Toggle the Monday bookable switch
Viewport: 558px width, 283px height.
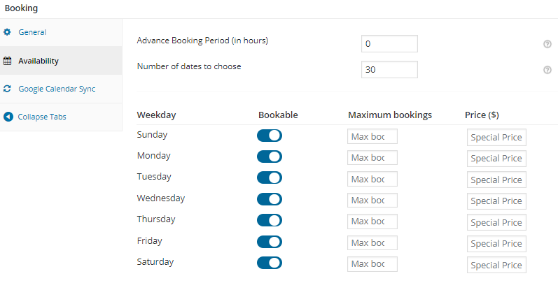point(270,157)
